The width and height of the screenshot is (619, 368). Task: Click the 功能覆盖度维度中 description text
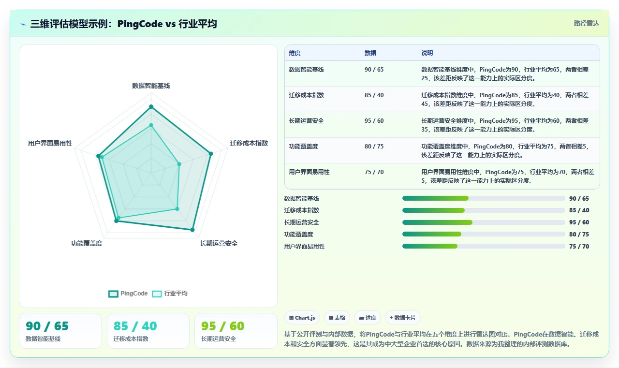click(505, 150)
